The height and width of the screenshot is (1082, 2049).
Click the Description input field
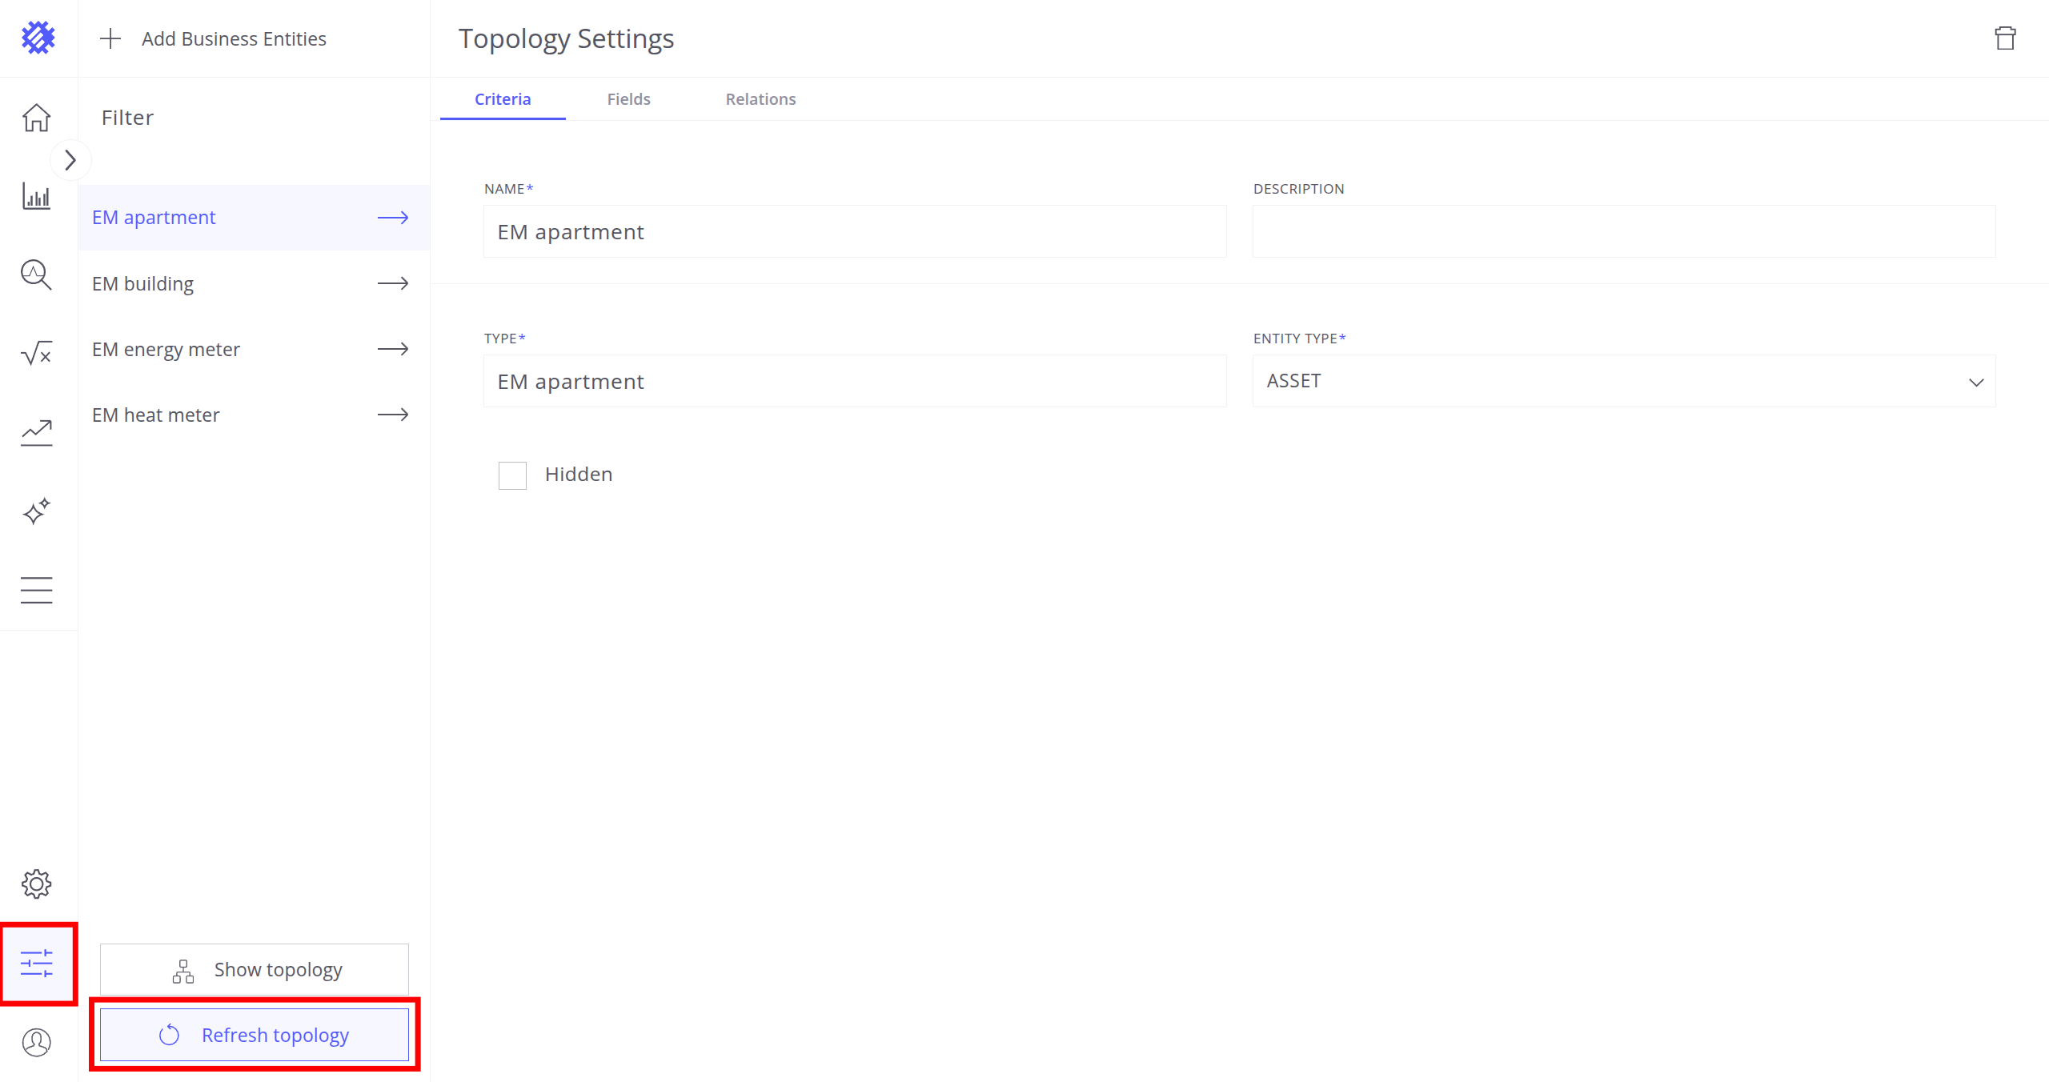[1623, 231]
